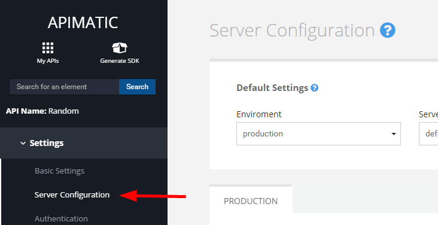Open help icon beside Server Configuration title
Viewport: 438px width, 225px height.
click(x=388, y=30)
